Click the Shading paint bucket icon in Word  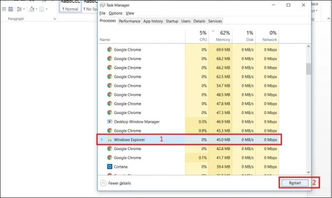coord(32,9)
